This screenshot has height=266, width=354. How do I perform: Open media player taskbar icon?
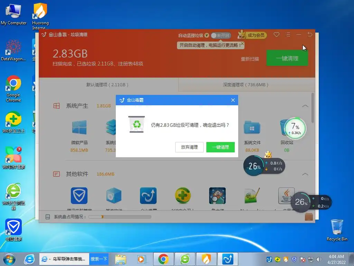pos(141,259)
